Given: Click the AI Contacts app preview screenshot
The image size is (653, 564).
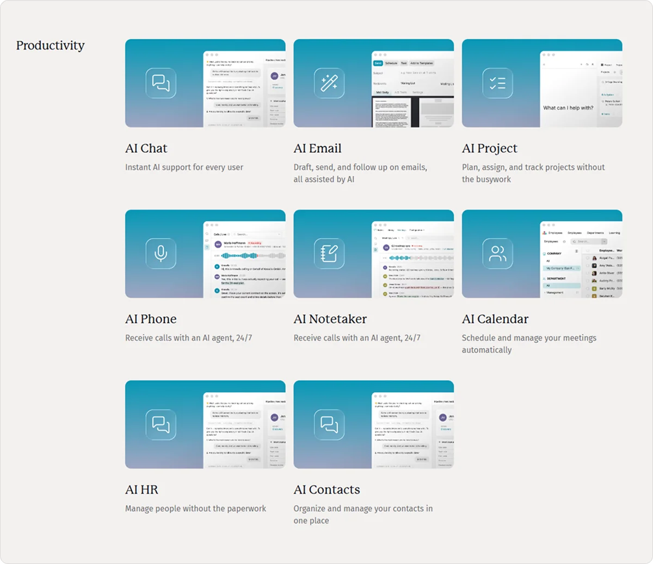Looking at the screenshot, I should pyautogui.click(x=412, y=431).
